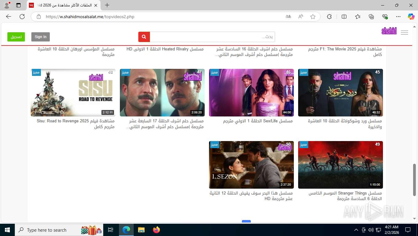View site information lock icon
This screenshot has width=418, height=236.
click(x=39, y=17)
